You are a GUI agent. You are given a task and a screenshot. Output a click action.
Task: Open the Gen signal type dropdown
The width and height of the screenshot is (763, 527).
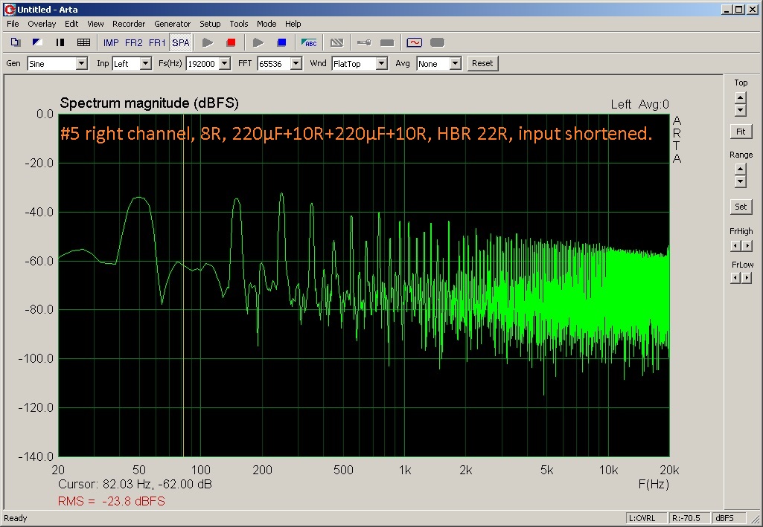(x=82, y=64)
